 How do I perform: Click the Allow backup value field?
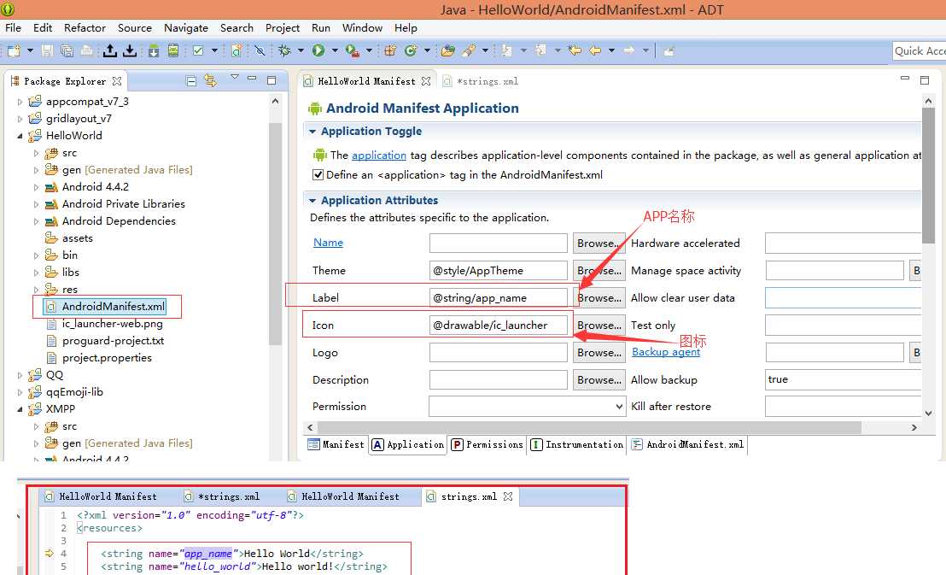point(843,379)
